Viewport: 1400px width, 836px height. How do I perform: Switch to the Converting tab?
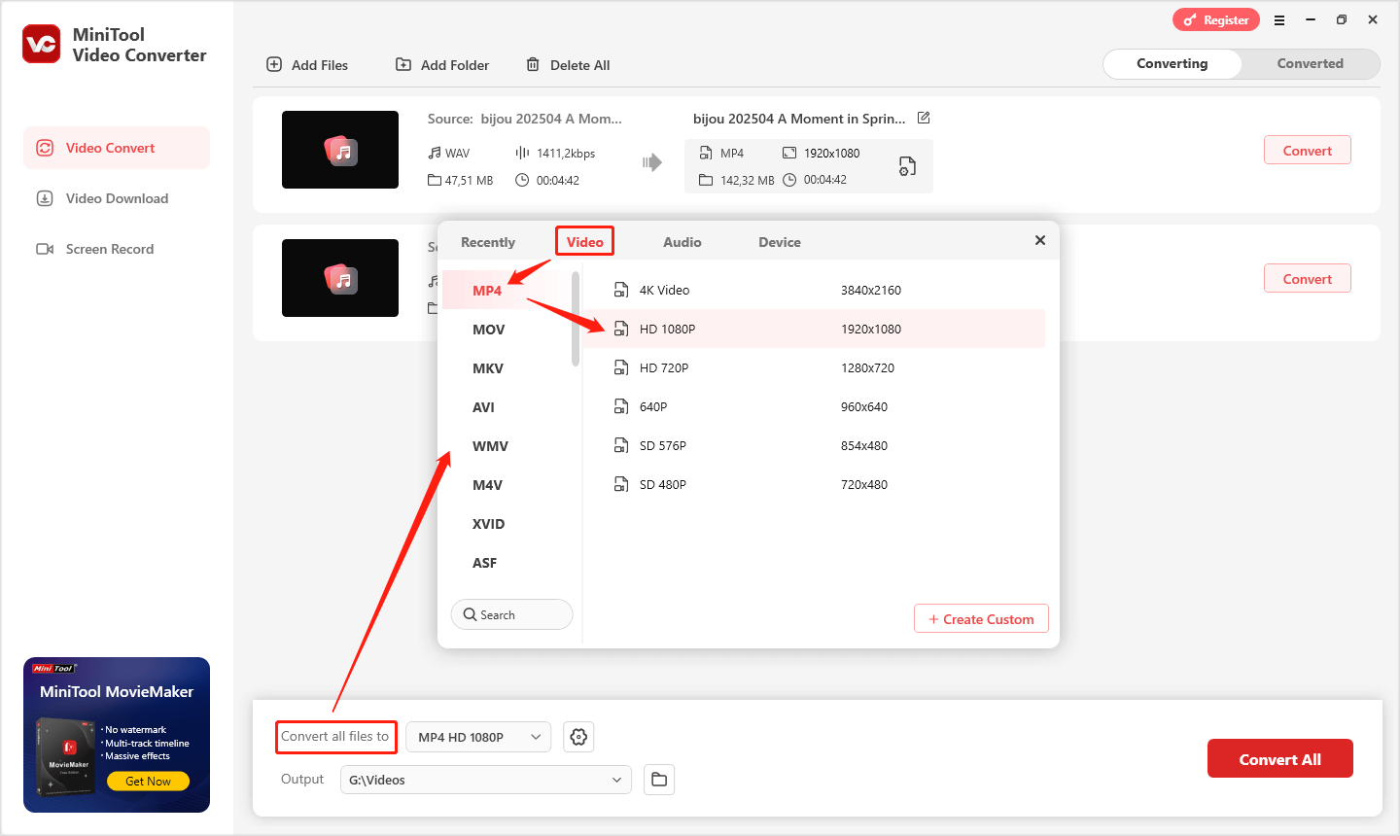[x=1172, y=63]
